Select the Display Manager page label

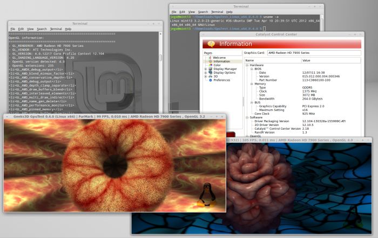[225, 69]
